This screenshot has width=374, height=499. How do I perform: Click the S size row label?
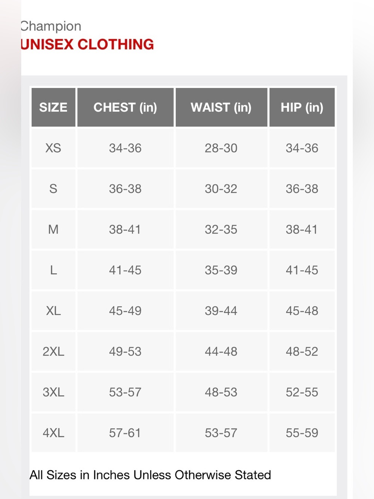(53, 189)
